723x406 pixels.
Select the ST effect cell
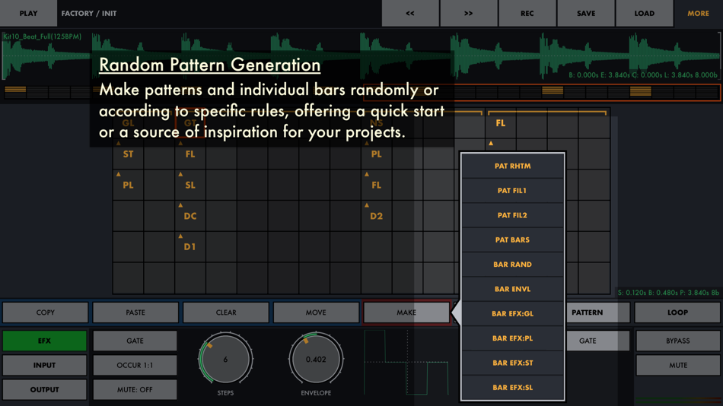point(128,154)
